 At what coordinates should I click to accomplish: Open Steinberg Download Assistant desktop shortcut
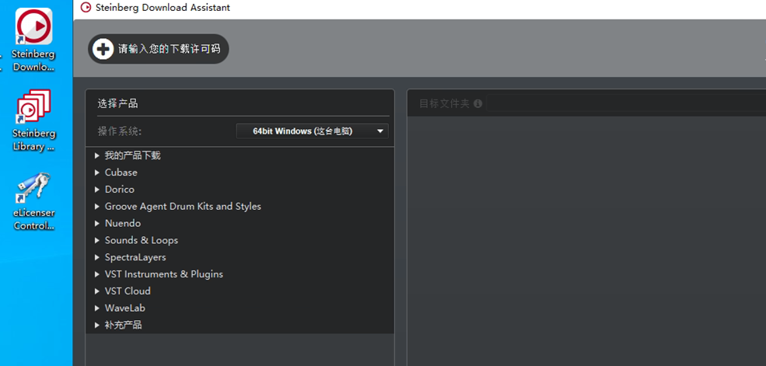click(x=34, y=40)
